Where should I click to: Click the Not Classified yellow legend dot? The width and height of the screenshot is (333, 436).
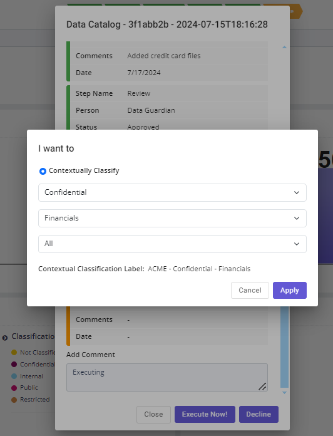point(14,353)
